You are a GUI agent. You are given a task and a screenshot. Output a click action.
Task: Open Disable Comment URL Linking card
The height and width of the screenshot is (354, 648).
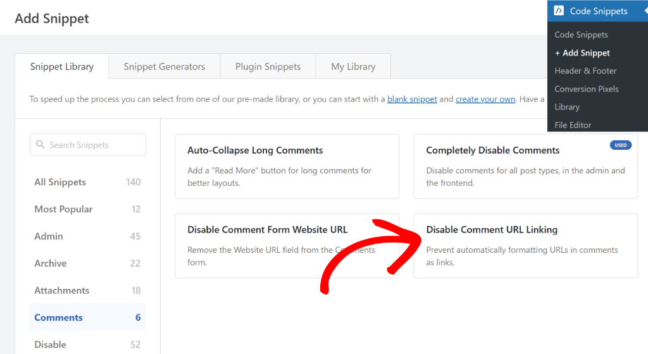pos(526,245)
